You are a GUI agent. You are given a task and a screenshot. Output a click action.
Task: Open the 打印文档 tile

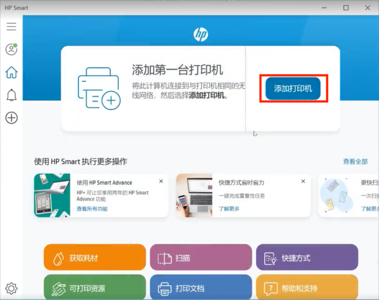click(201, 287)
